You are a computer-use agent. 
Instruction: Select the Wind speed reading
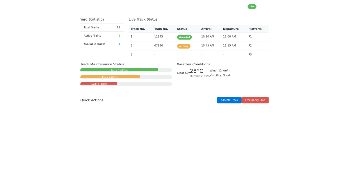[220, 70]
